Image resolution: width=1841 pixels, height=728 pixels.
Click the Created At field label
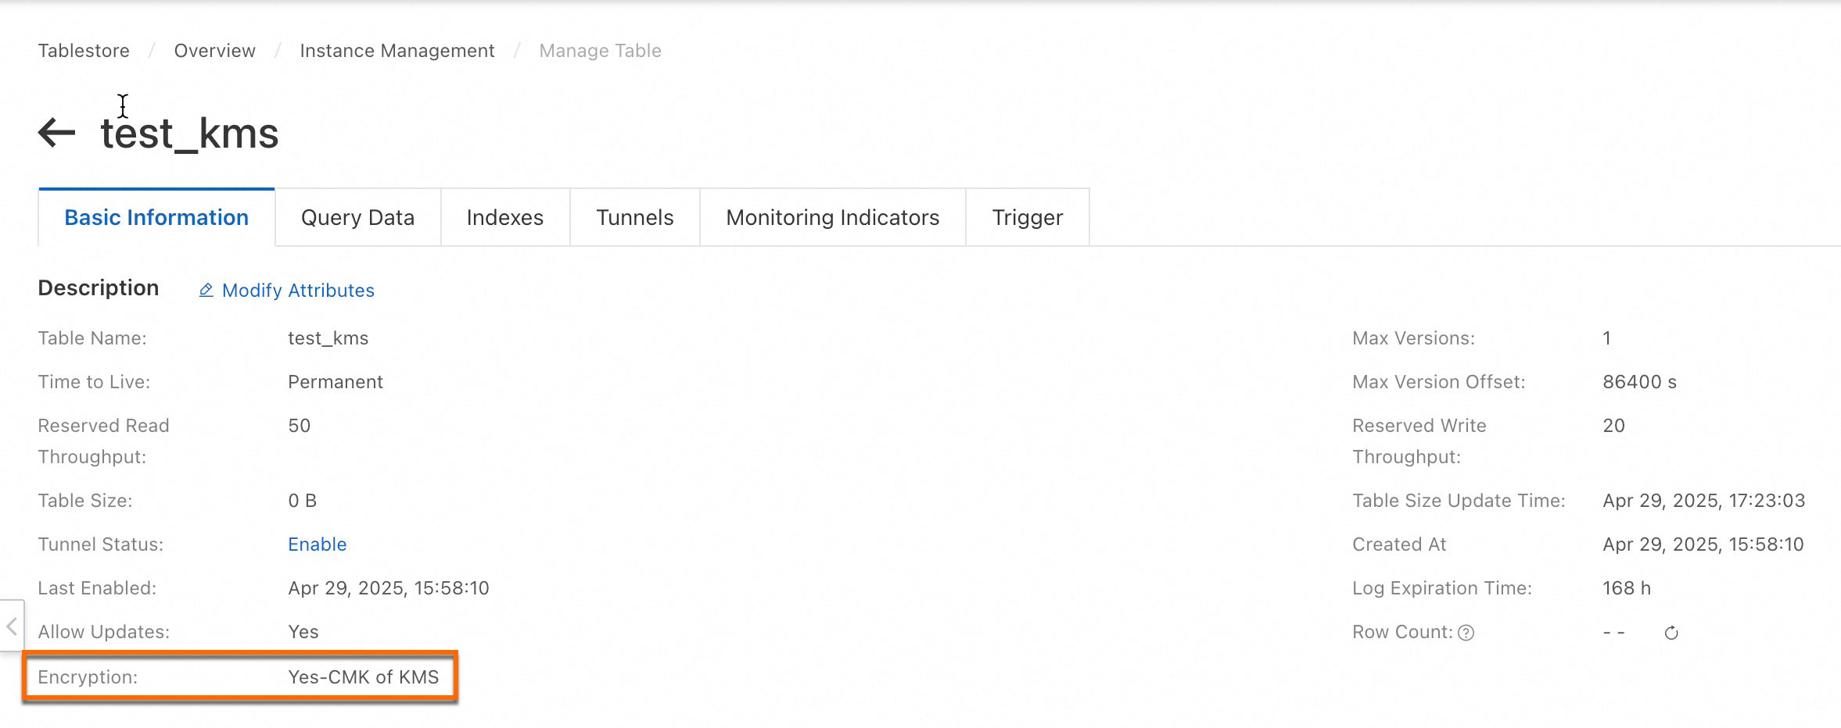pos(1400,544)
